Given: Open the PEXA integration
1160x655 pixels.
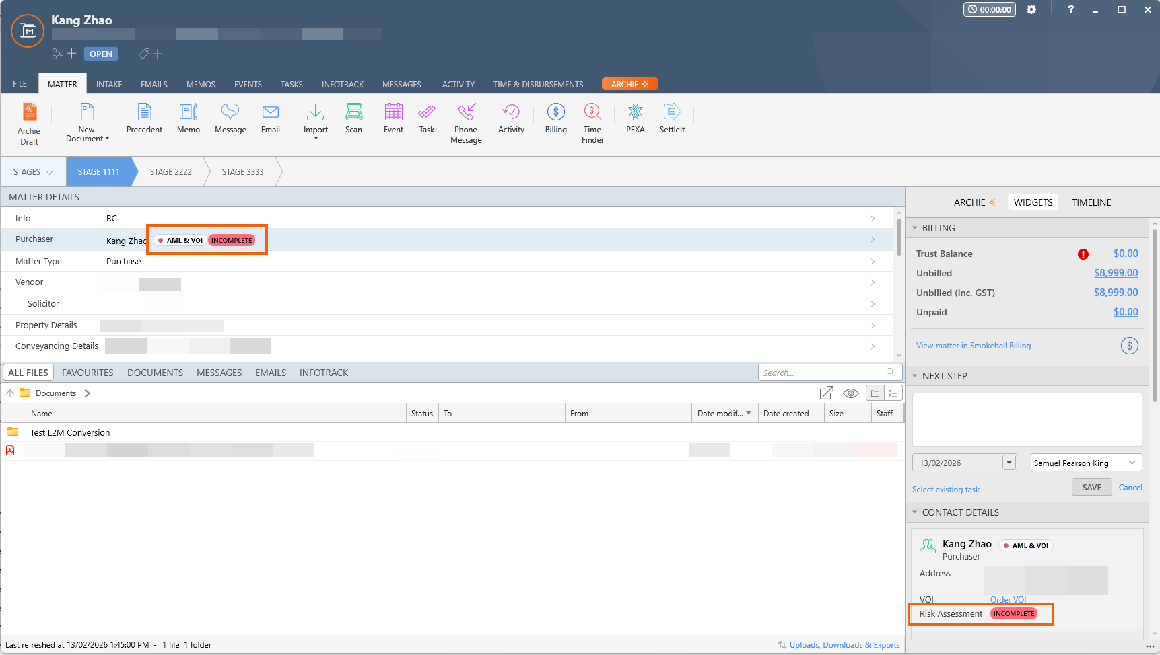Looking at the screenshot, I should point(635,118).
